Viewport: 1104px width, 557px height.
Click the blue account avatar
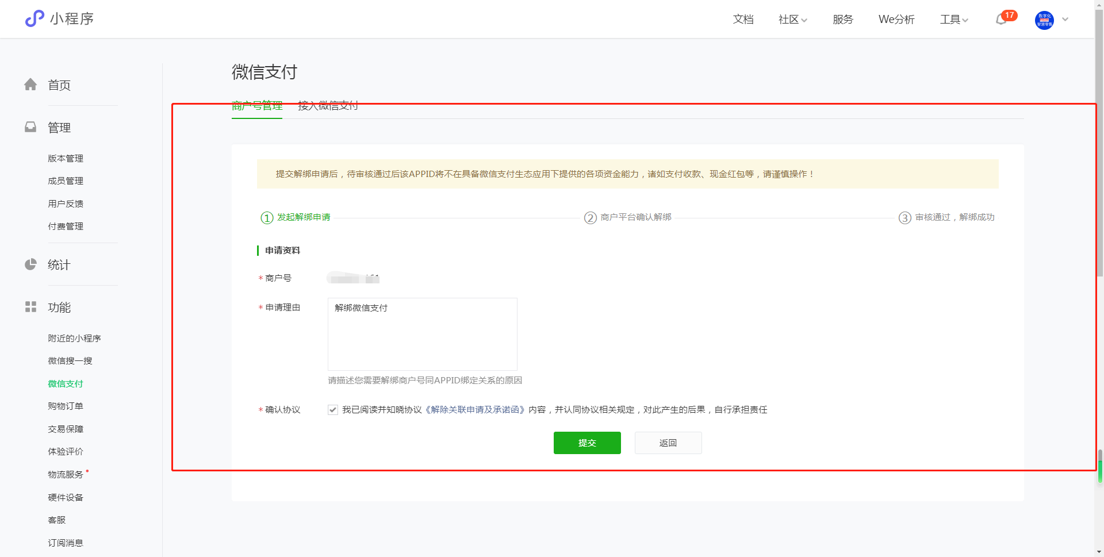[1044, 20]
